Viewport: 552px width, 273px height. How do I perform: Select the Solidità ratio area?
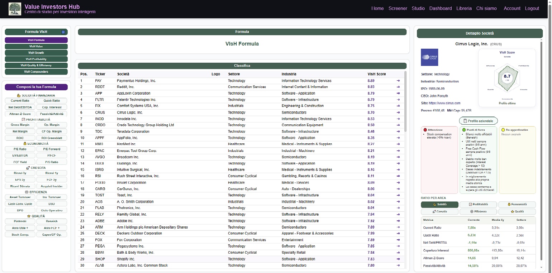[439, 205]
